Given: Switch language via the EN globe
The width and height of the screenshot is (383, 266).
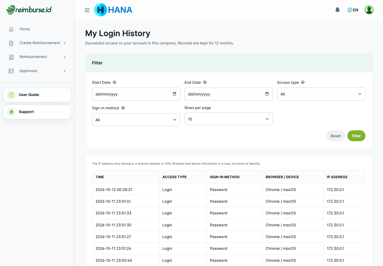Looking at the screenshot, I should [x=353, y=10].
